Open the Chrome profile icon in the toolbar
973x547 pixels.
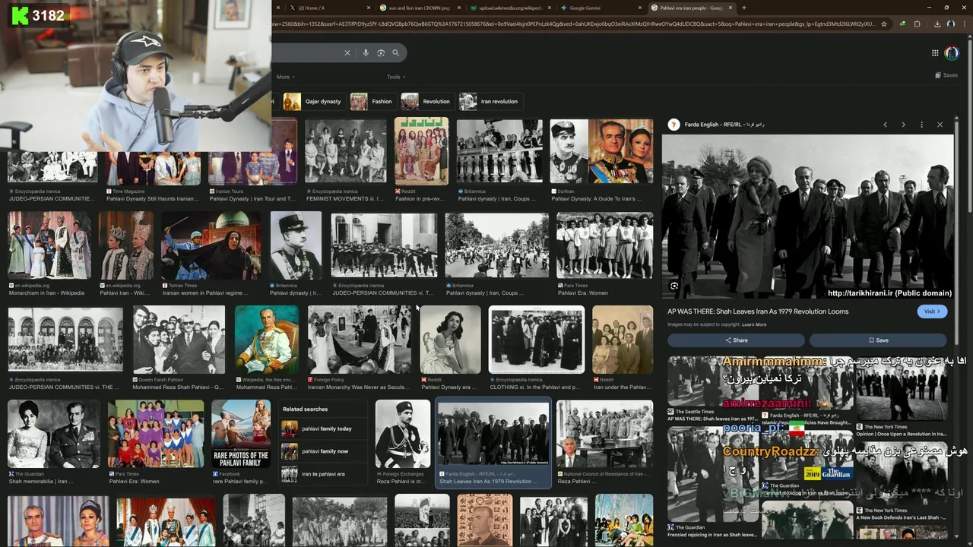coord(950,24)
